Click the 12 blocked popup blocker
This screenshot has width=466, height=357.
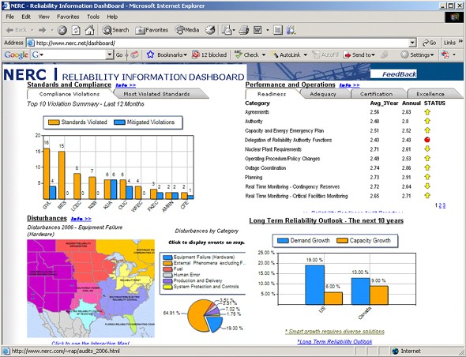tap(209, 54)
